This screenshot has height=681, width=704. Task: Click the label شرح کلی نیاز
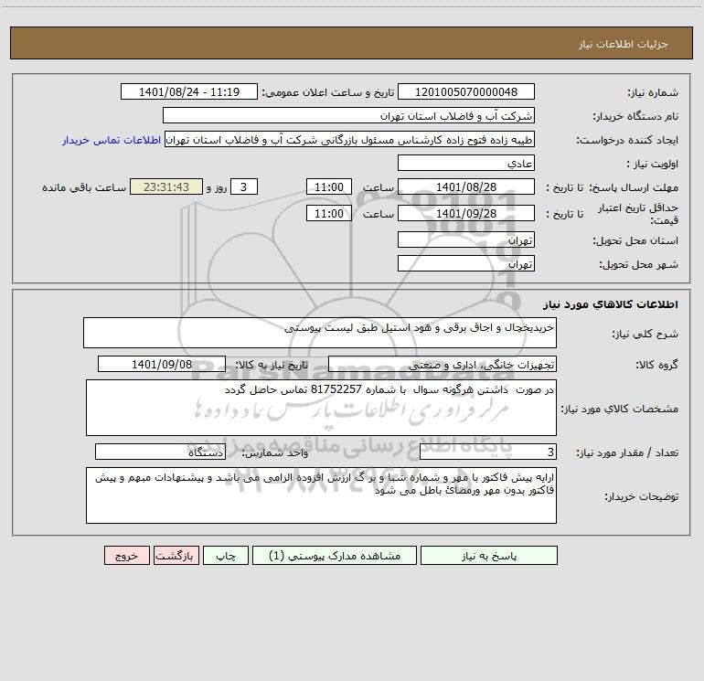645,334
